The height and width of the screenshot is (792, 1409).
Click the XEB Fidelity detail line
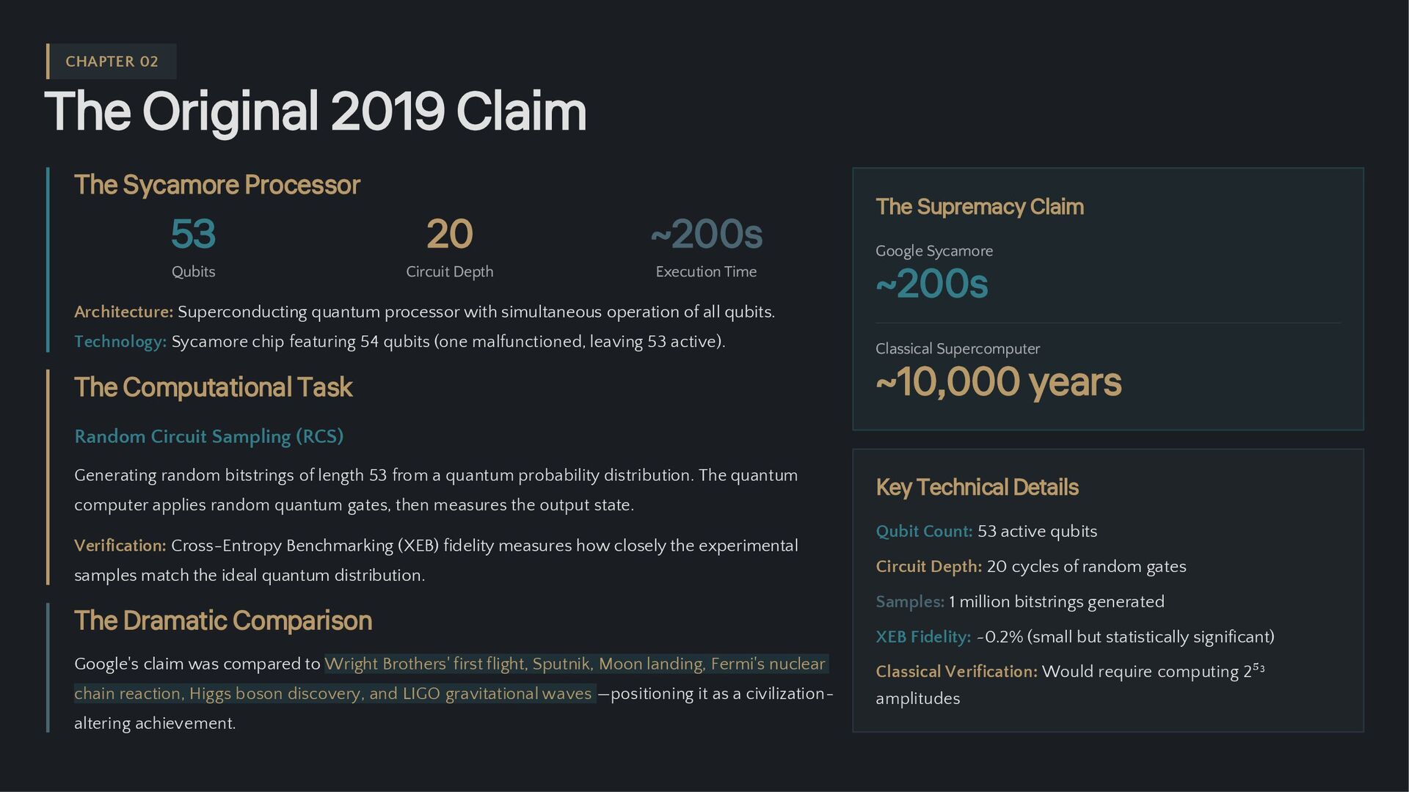click(1075, 637)
